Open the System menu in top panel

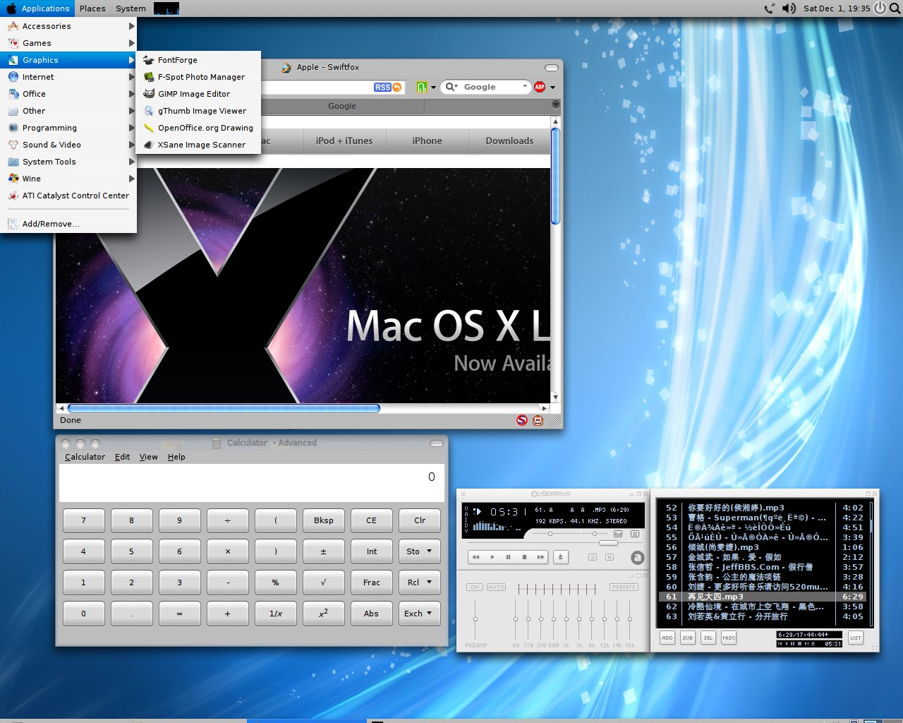click(x=131, y=8)
